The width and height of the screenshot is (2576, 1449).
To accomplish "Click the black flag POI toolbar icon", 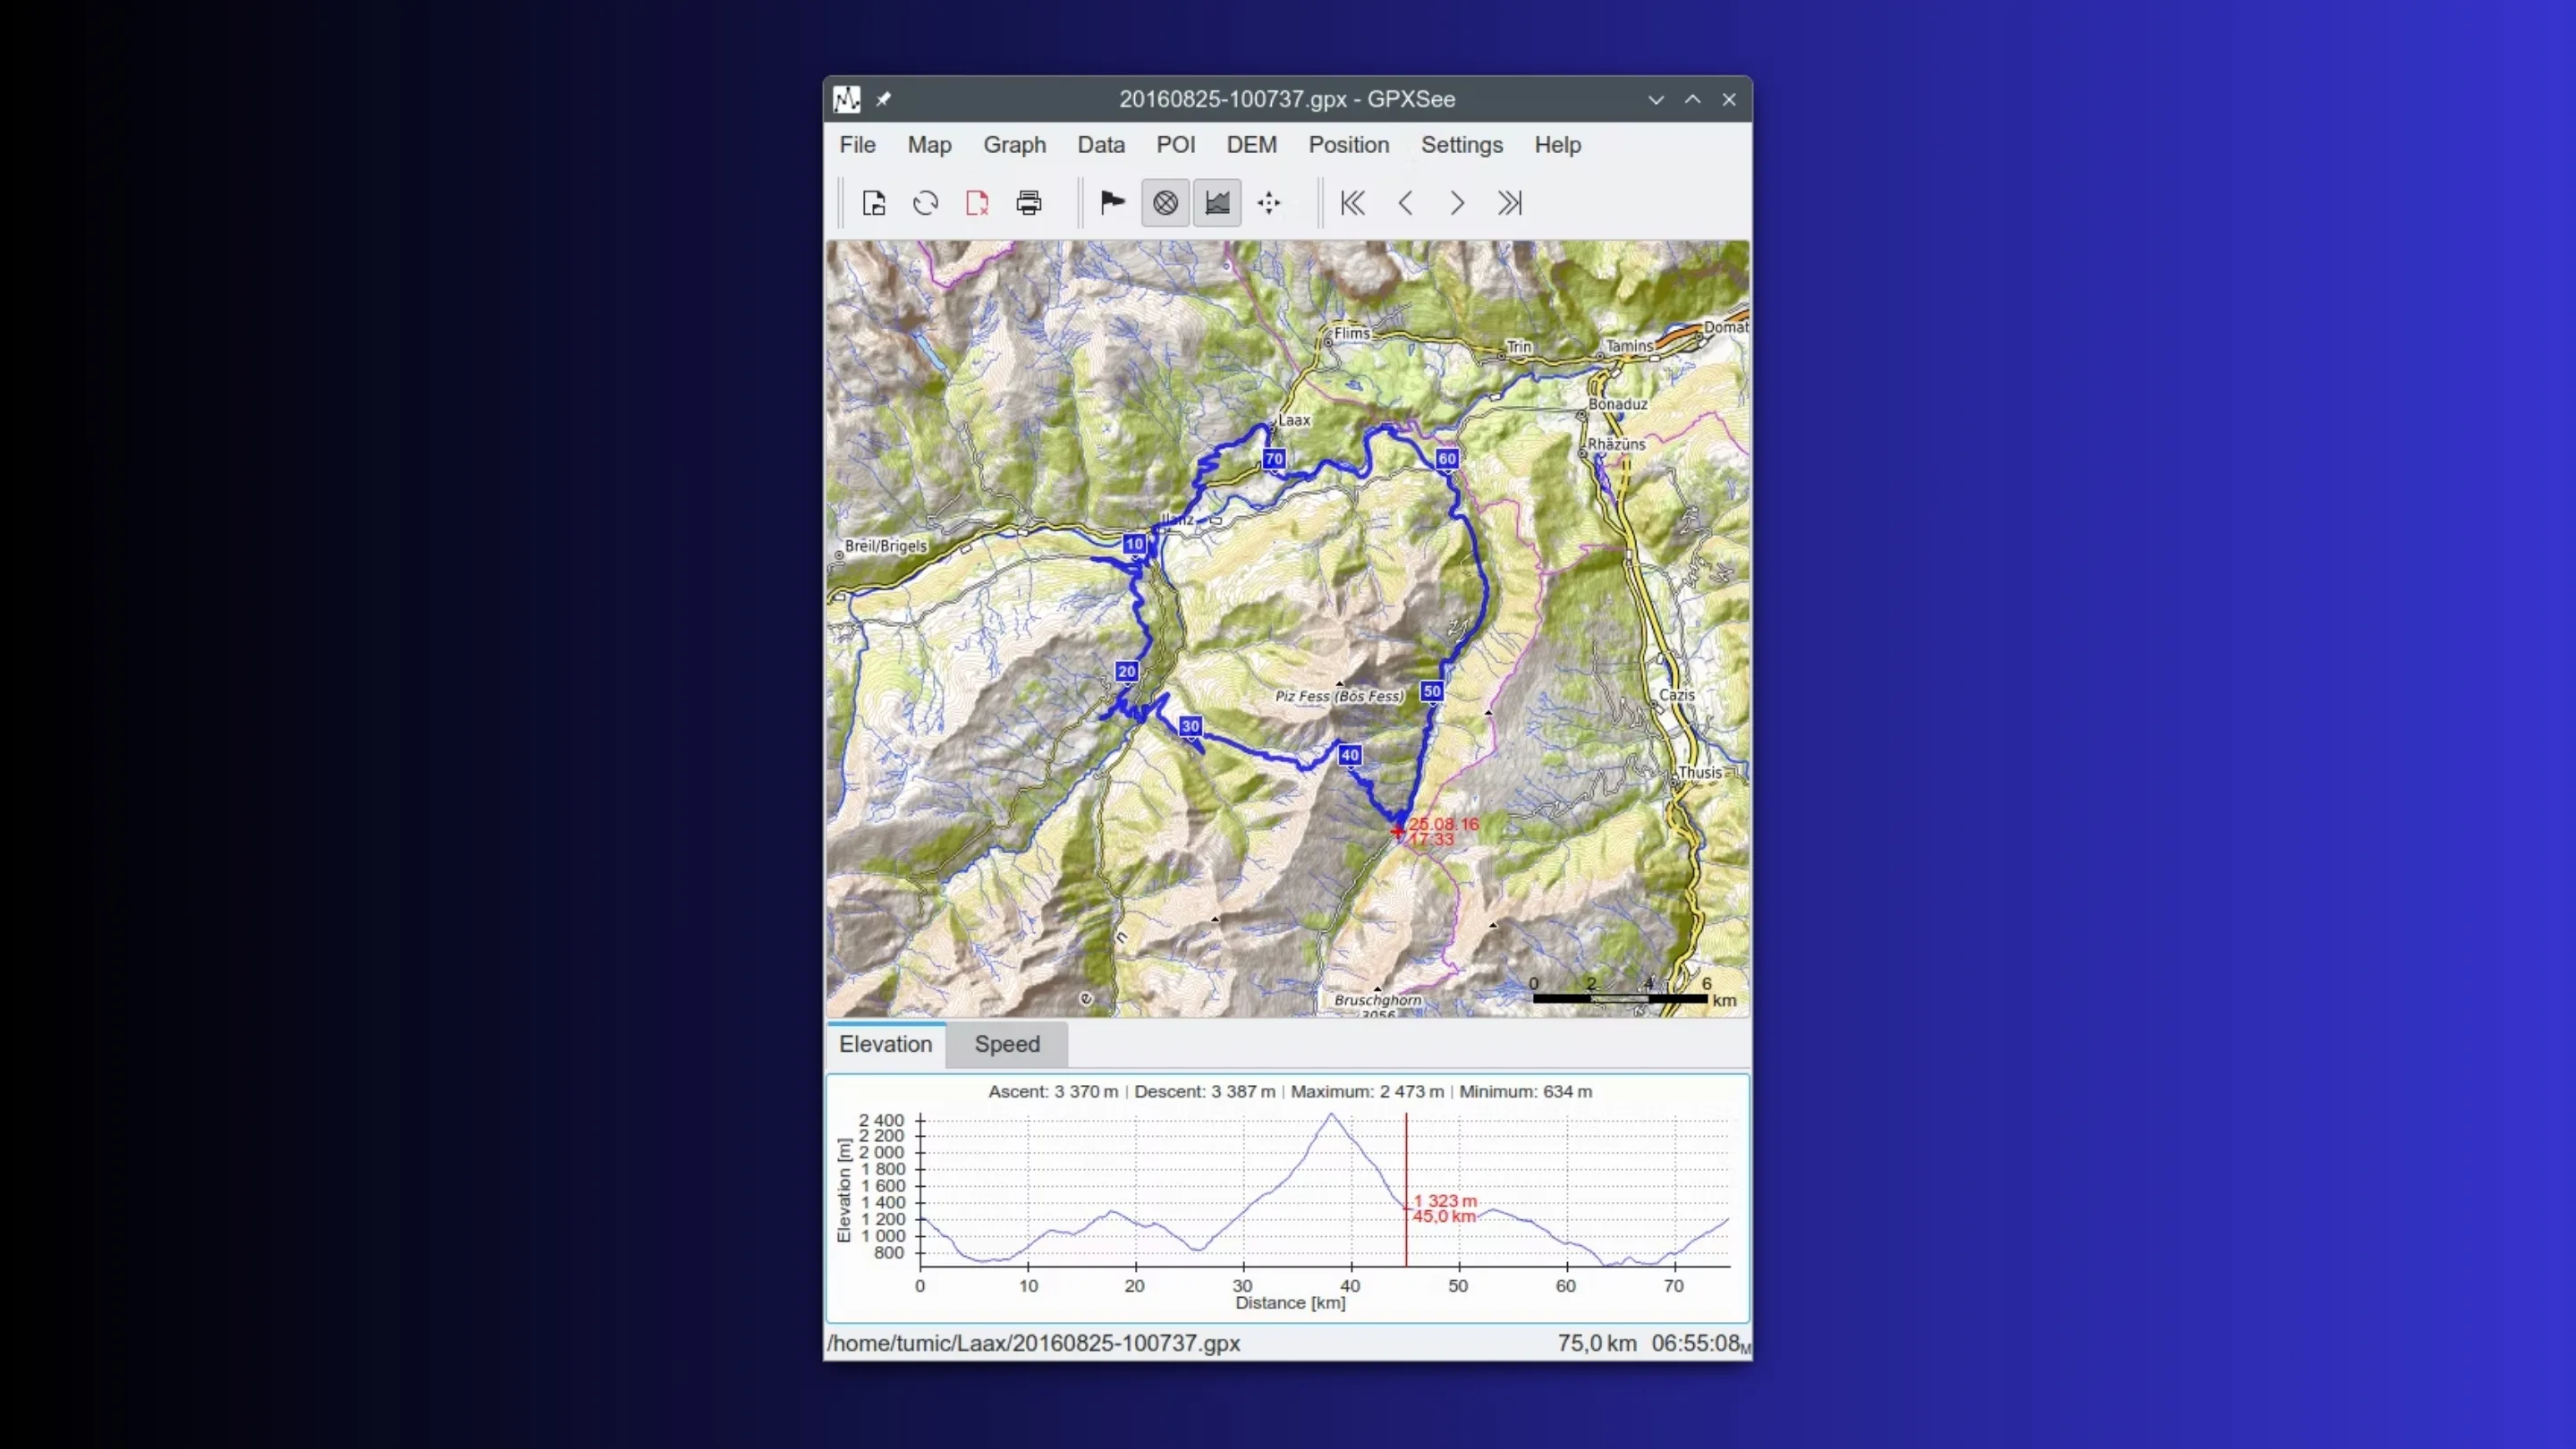I will pyautogui.click(x=1113, y=203).
